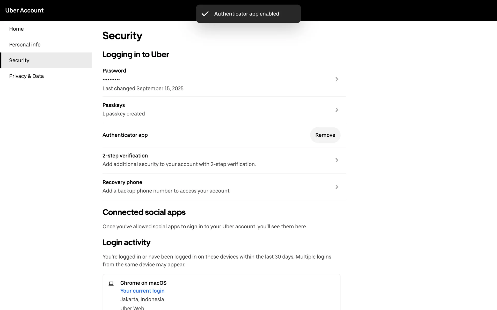Select the Passkeys row label
The image size is (497, 310).
click(114, 105)
